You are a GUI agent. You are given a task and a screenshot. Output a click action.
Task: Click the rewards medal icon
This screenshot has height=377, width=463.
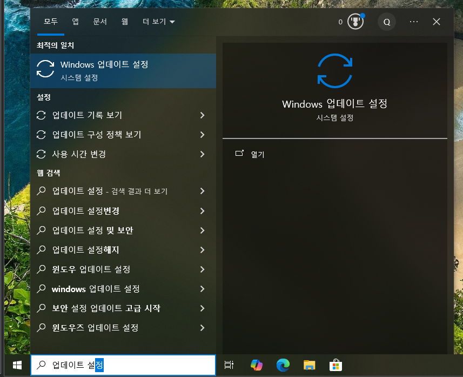[x=355, y=22]
